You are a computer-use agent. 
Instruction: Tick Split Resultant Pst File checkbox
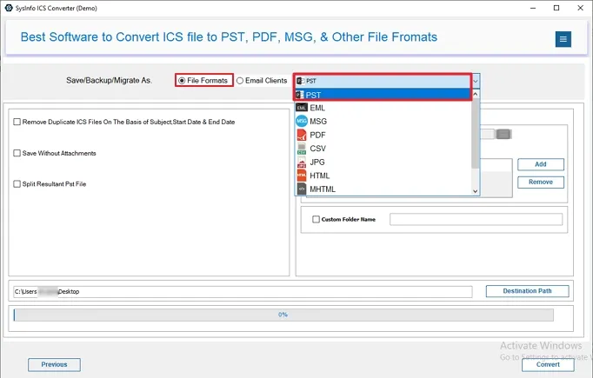tap(17, 184)
